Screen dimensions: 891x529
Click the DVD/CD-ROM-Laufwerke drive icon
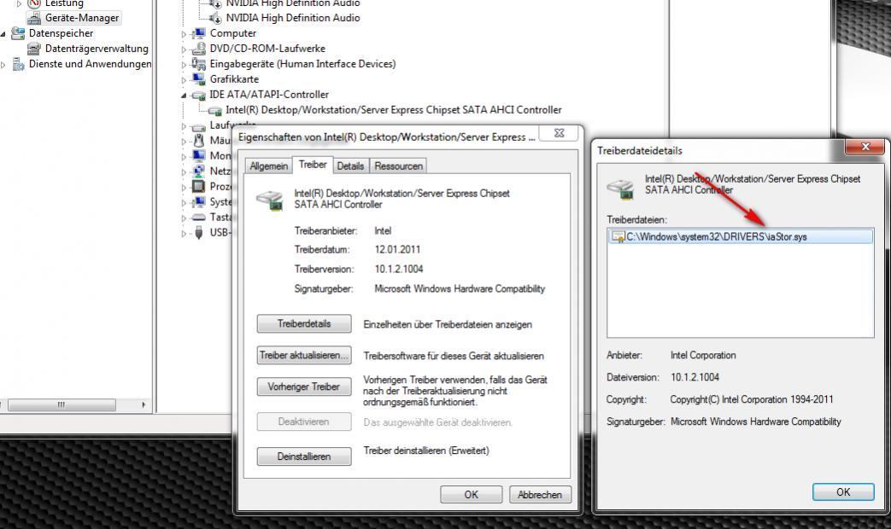pyautogui.click(x=198, y=49)
